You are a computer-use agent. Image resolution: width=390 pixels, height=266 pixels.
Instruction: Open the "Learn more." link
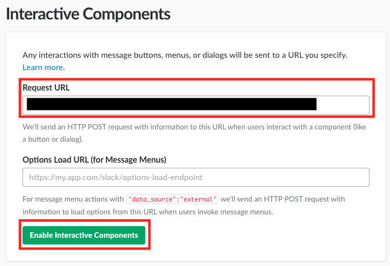pyautogui.click(x=44, y=67)
